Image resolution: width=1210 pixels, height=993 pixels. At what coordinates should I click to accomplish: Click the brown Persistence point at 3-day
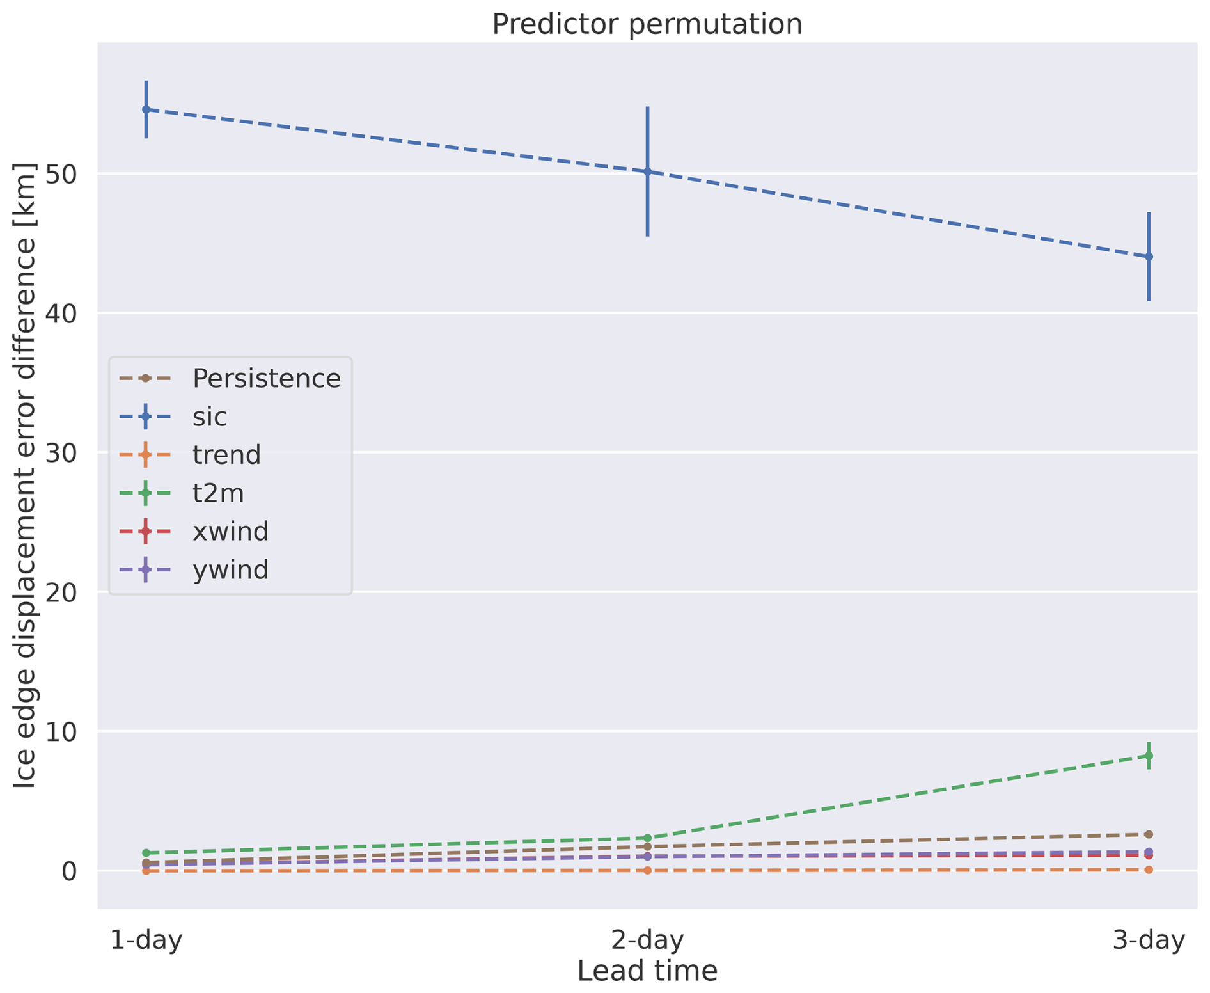(x=1149, y=834)
